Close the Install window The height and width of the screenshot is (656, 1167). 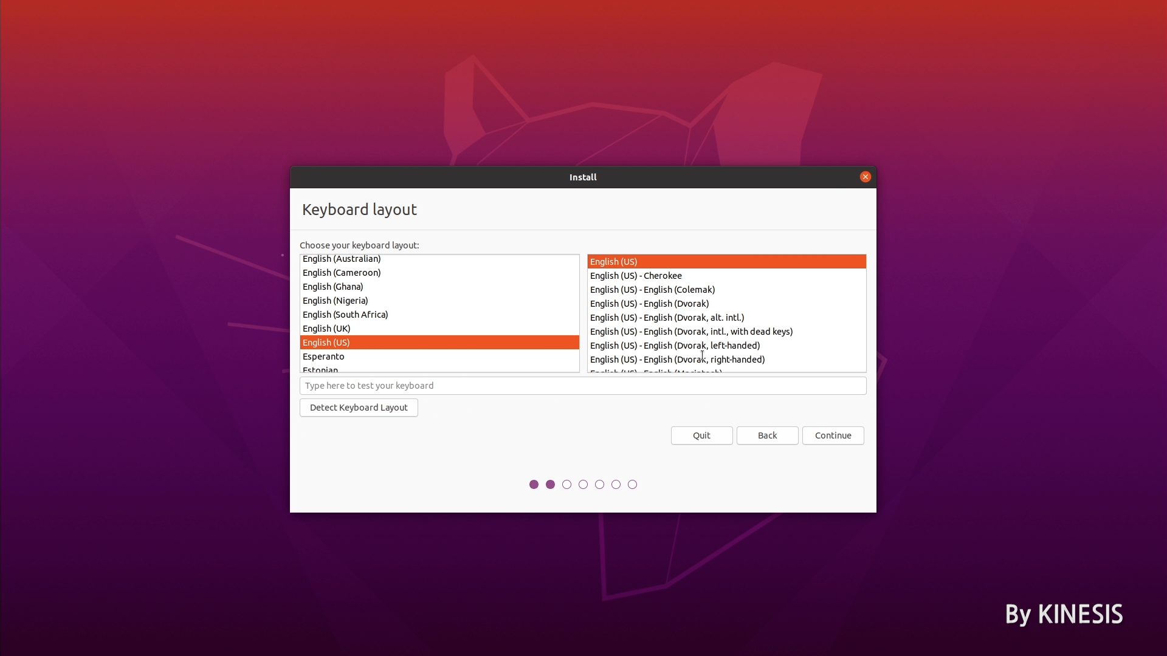865,177
